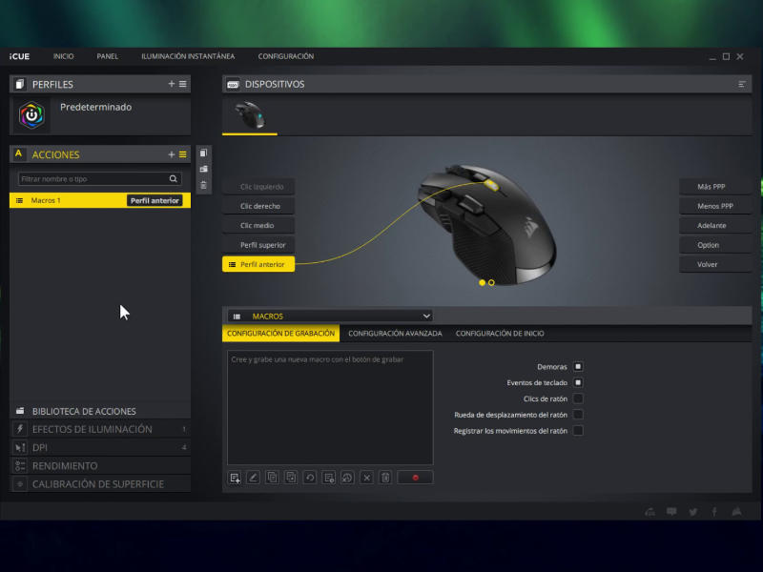Open the Facebook icon in status bar
The width and height of the screenshot is (763, 572).
pyautogui.click(x=714, y=511)
